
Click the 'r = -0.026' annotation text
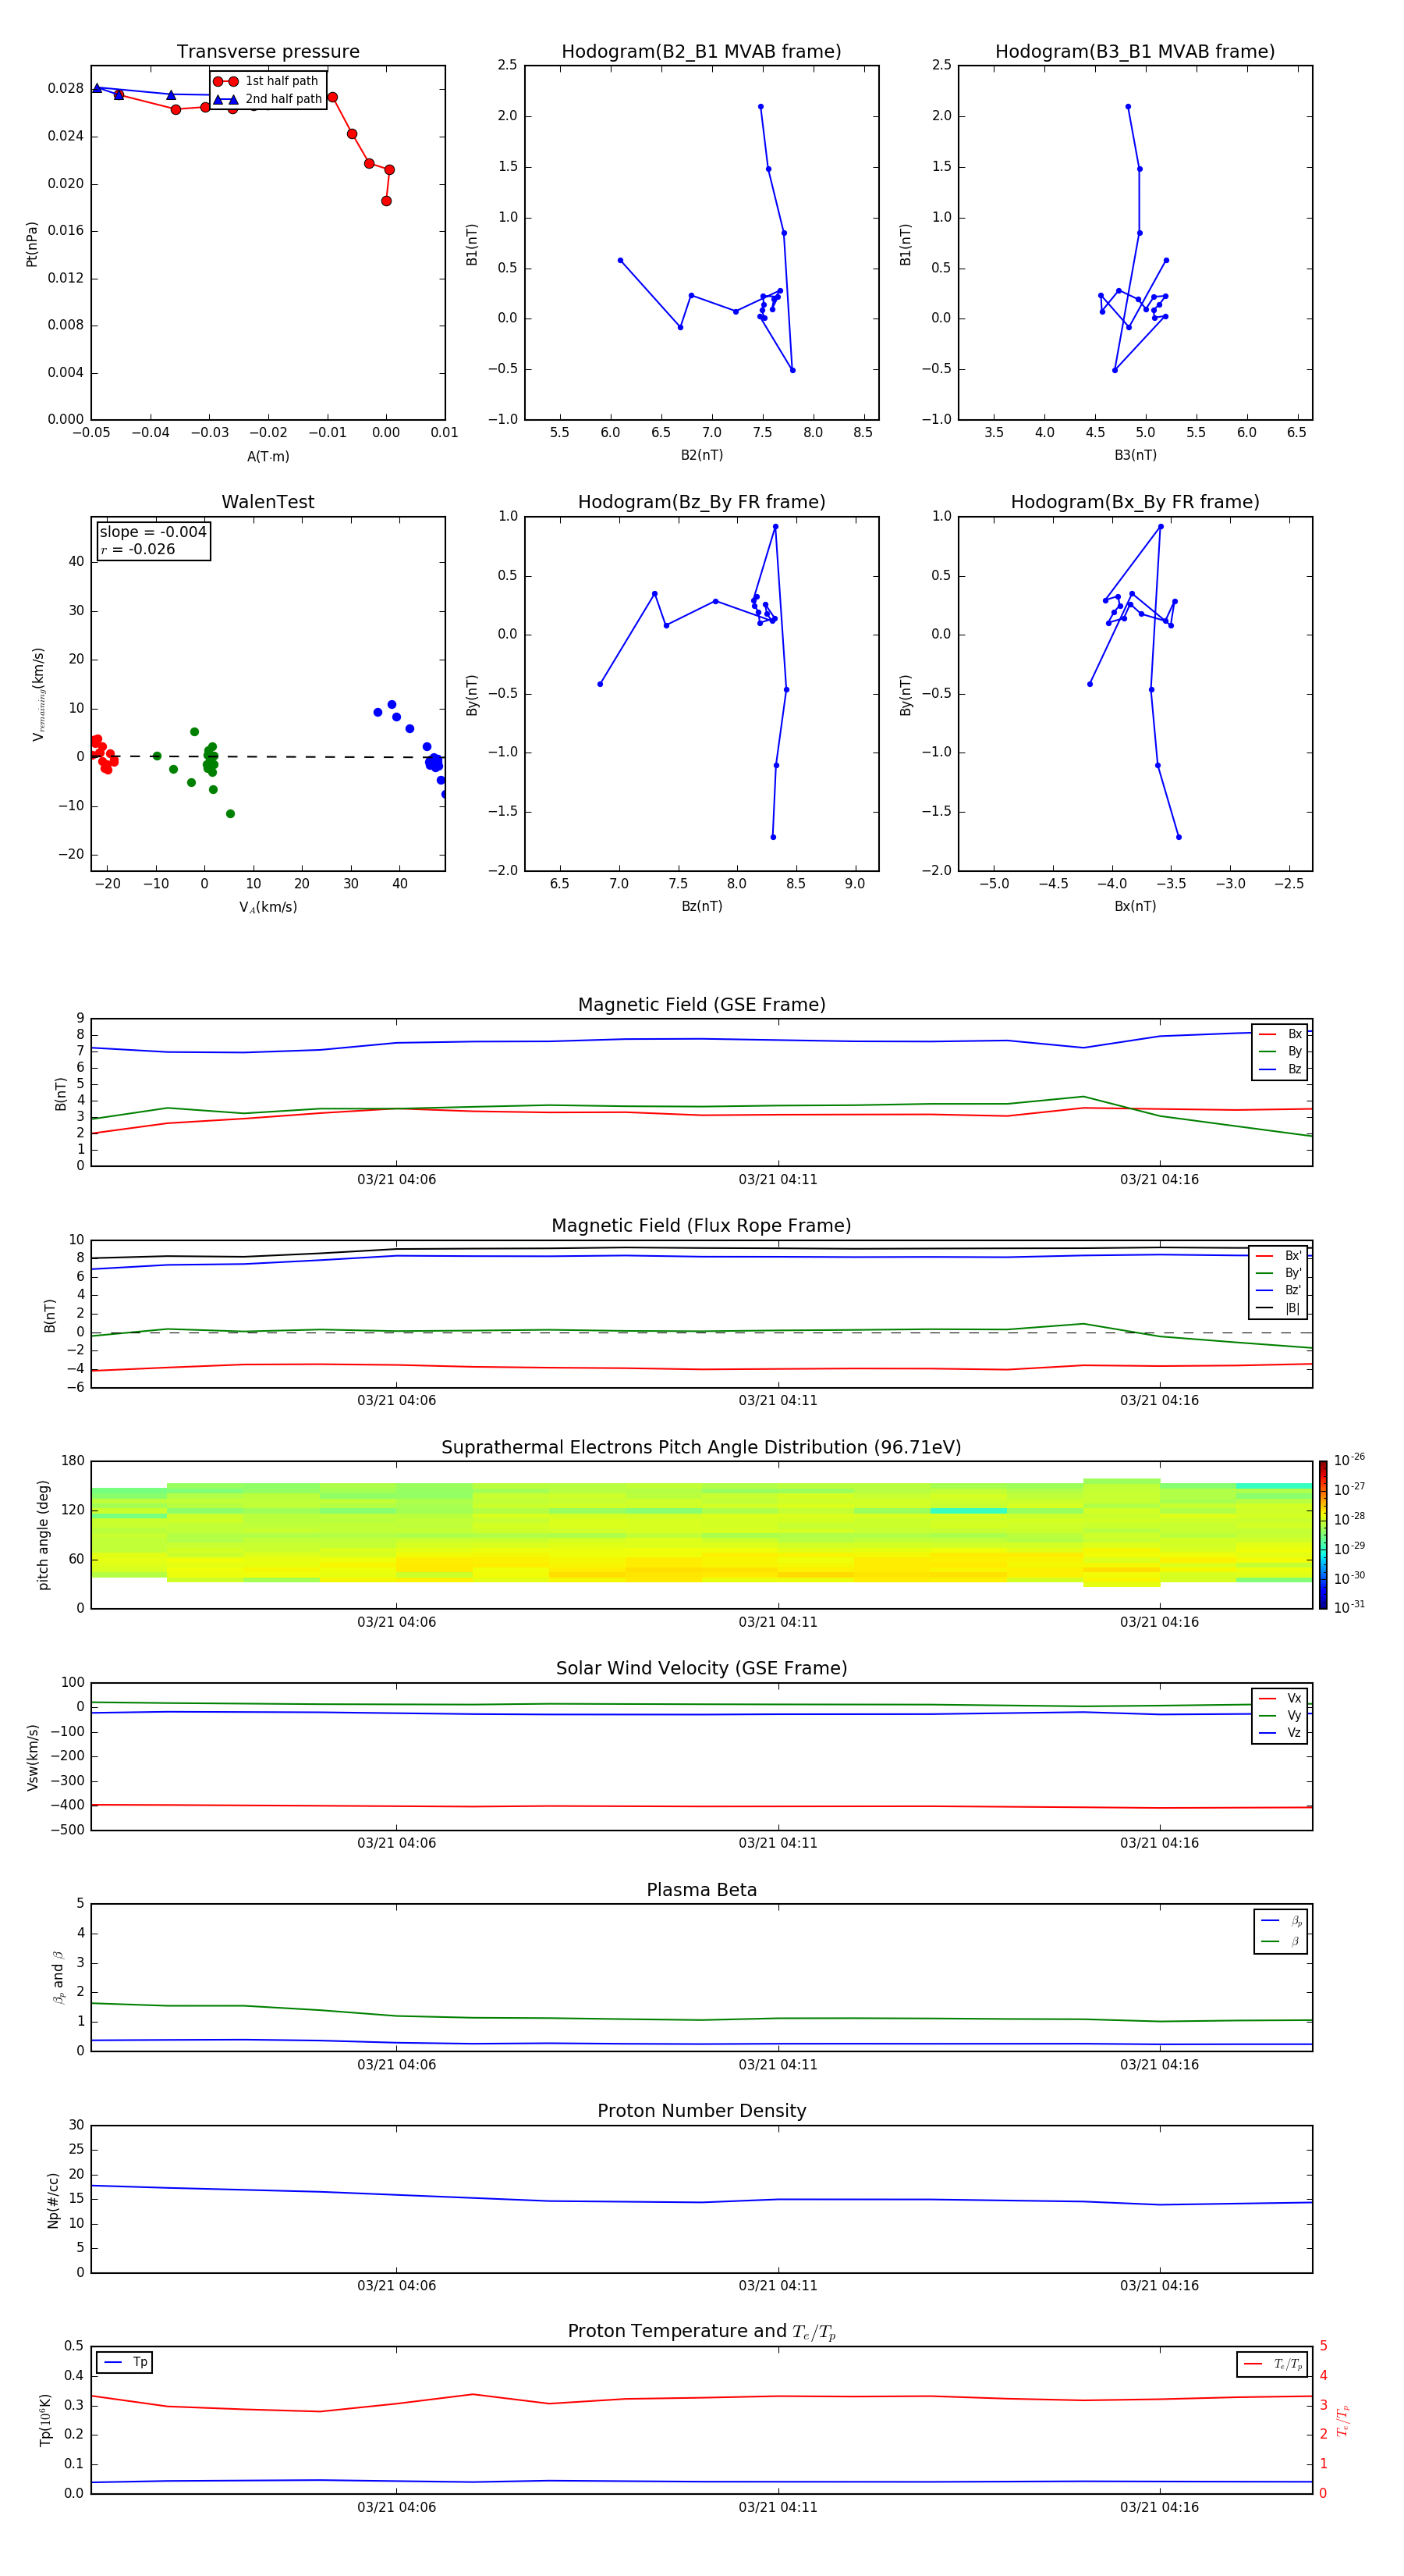[138, 549]
